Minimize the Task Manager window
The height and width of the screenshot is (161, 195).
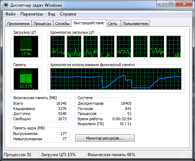pyautogui.click(x=162, y=4)
